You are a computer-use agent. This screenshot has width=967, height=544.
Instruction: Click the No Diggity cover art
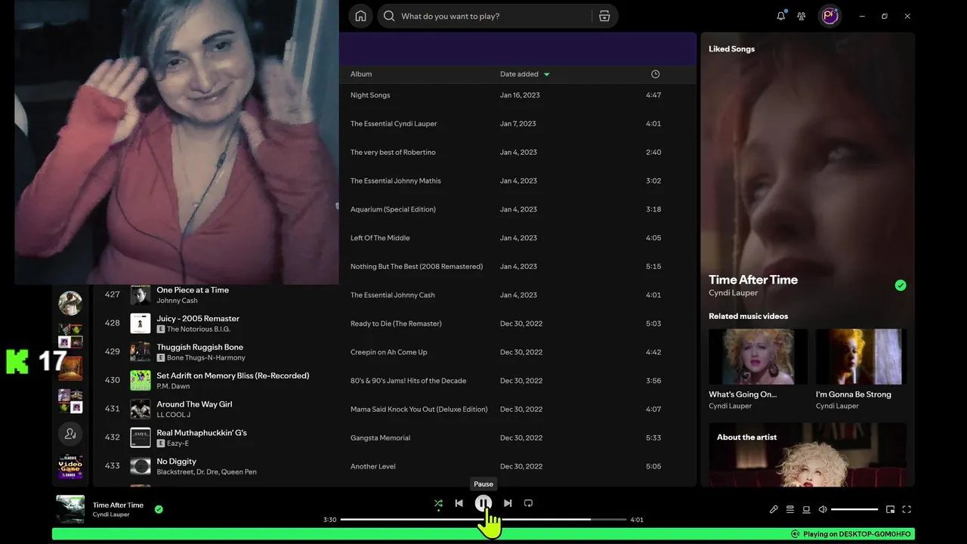[141, 466]
